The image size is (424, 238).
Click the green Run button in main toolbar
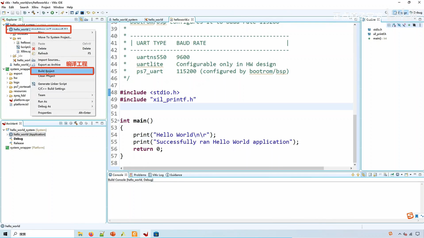52,13
